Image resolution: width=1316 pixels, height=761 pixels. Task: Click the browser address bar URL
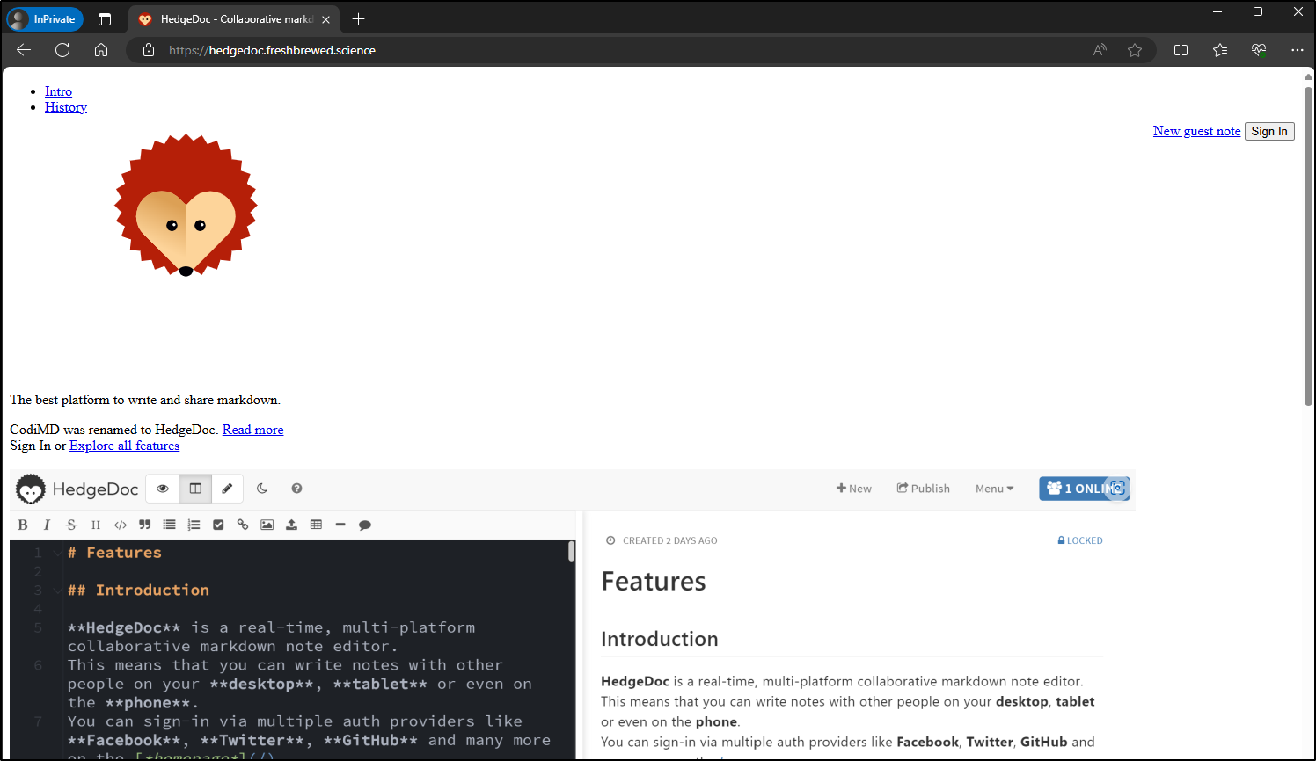[x=272, y=50]
